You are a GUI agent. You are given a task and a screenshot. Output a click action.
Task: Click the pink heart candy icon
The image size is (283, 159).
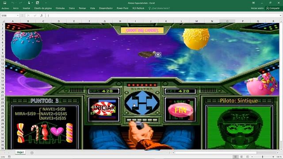57,131
